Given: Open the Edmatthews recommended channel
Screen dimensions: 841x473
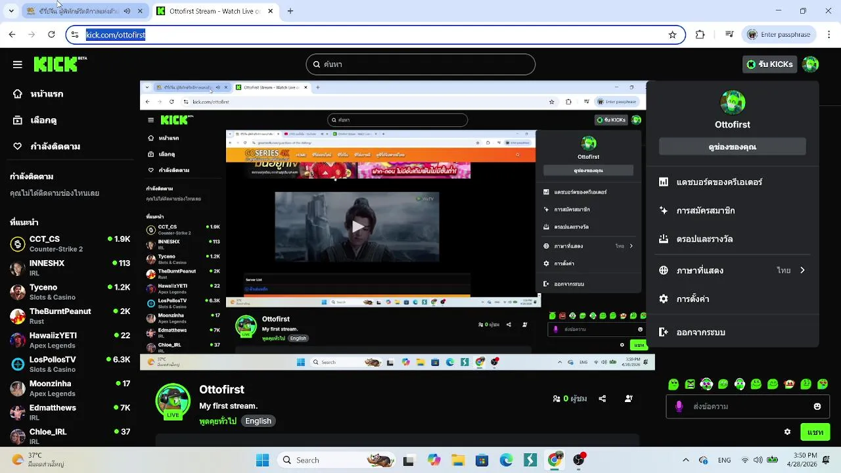Looking at the screenshot, I should point(70,413).
